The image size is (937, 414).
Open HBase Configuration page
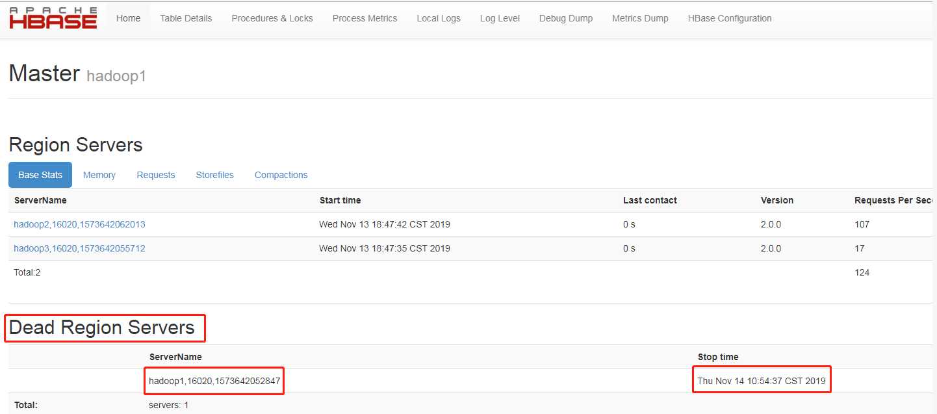tap(730, 18)
